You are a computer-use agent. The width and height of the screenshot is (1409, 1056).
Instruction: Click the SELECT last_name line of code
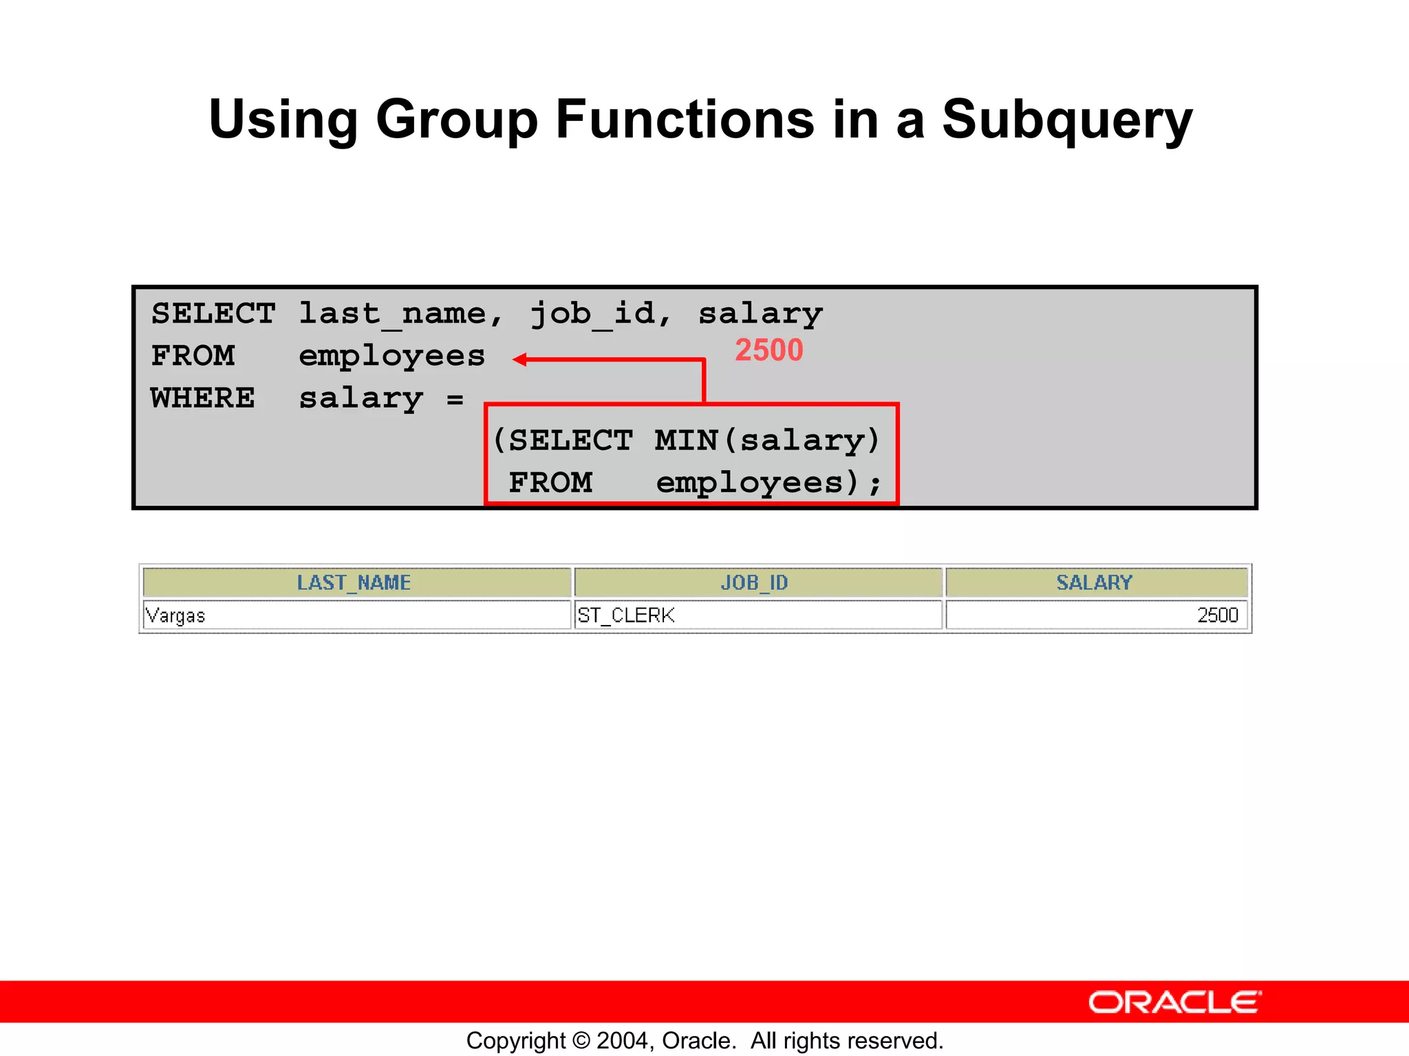tap(486, 313)
